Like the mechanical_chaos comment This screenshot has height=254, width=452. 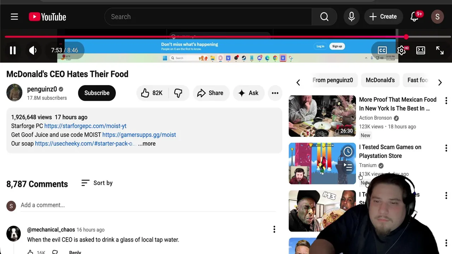[31, 252]
